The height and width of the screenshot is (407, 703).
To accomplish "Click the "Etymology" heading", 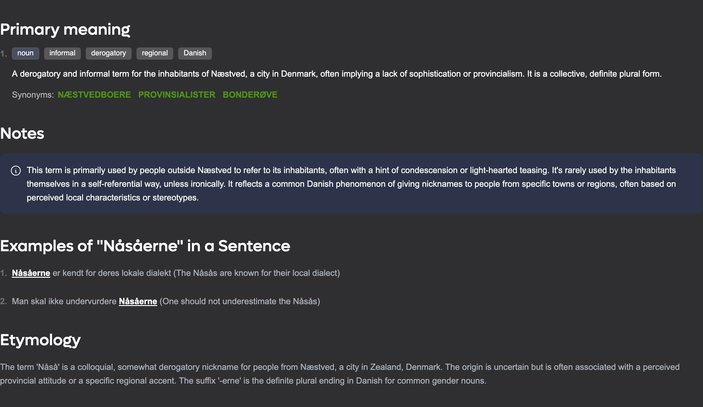I will coord(40,340).
